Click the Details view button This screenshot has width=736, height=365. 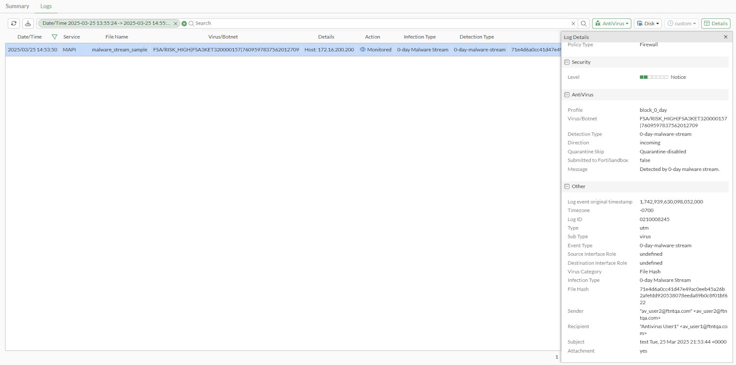click(x=715, y=23)
